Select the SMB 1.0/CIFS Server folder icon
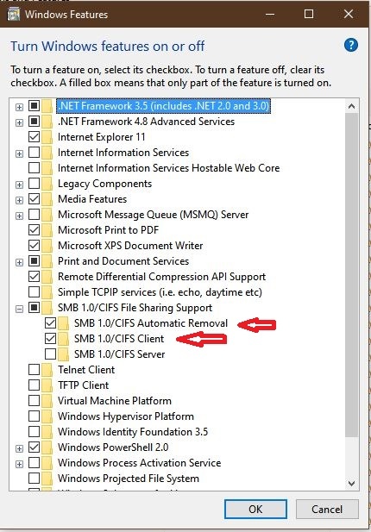Viewport: 371px width, 532px height. coord(64,354)
